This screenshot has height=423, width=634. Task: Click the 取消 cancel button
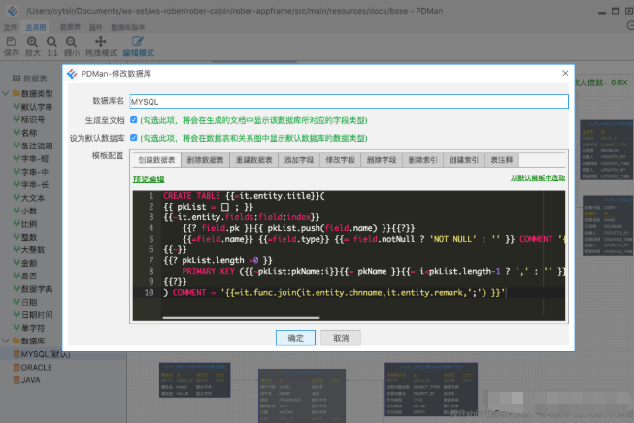click(341, 338)
